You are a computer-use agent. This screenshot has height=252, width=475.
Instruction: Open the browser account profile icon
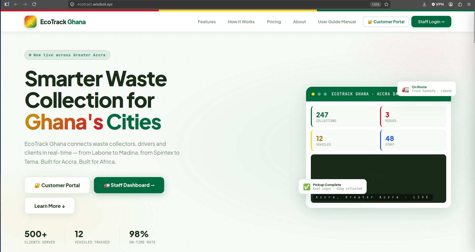point(451,4)
